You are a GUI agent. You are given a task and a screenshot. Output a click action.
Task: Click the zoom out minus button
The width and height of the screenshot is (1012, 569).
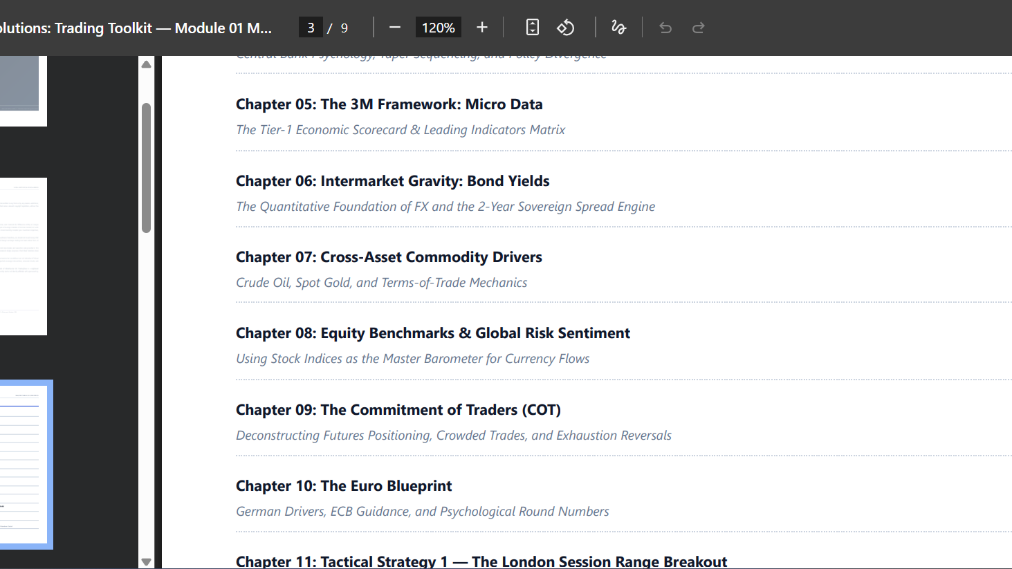coord(395,28)
